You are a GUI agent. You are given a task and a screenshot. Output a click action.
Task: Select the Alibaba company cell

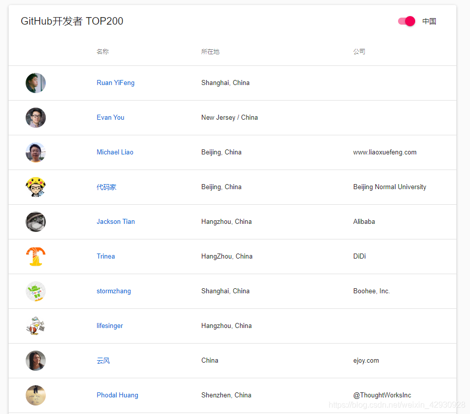(364, 222)
